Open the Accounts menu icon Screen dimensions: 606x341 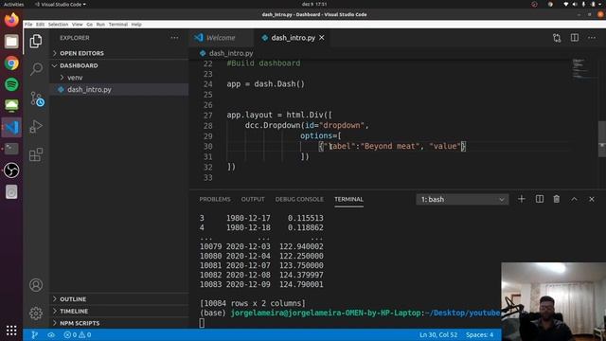[36, 285]
